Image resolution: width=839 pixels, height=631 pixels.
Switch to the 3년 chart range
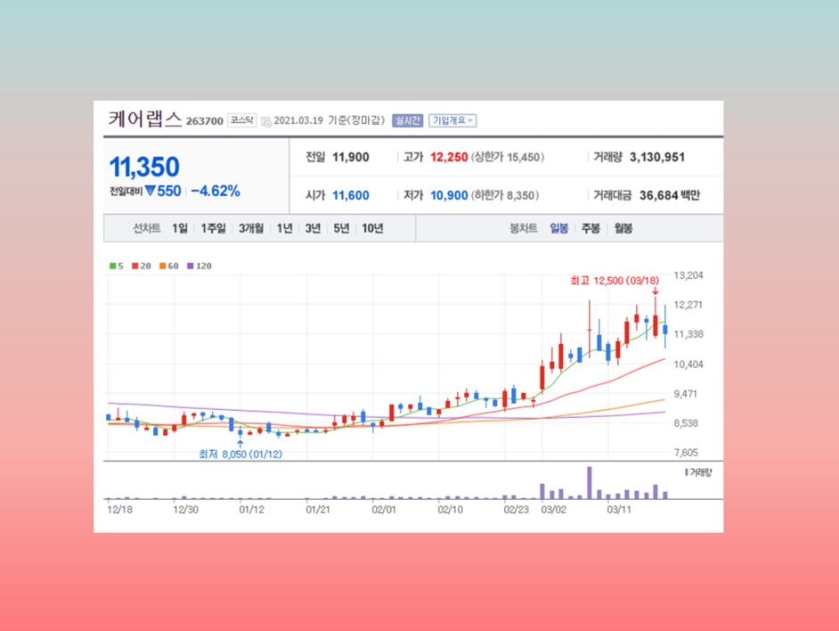point(313,229)
